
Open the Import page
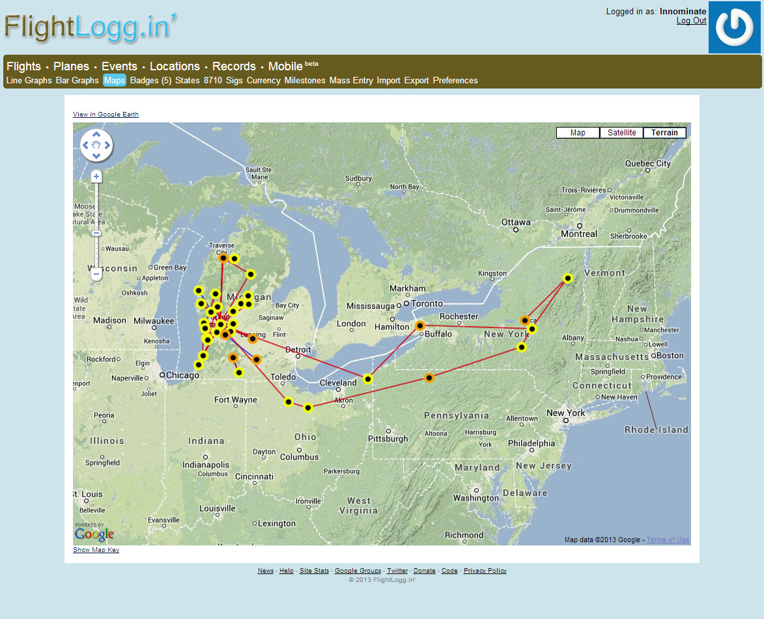click(x=388, y=80)
